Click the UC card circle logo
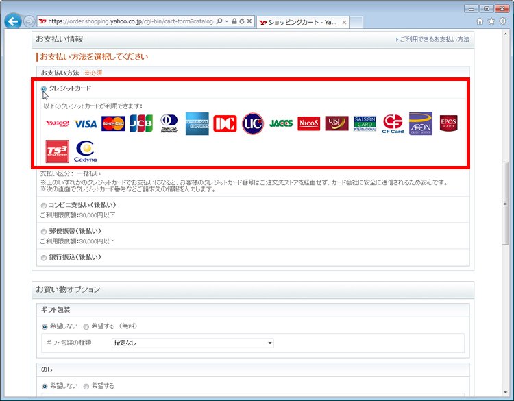Image resolution: width=514 pixels, height=401 pixels. [253, 123]
